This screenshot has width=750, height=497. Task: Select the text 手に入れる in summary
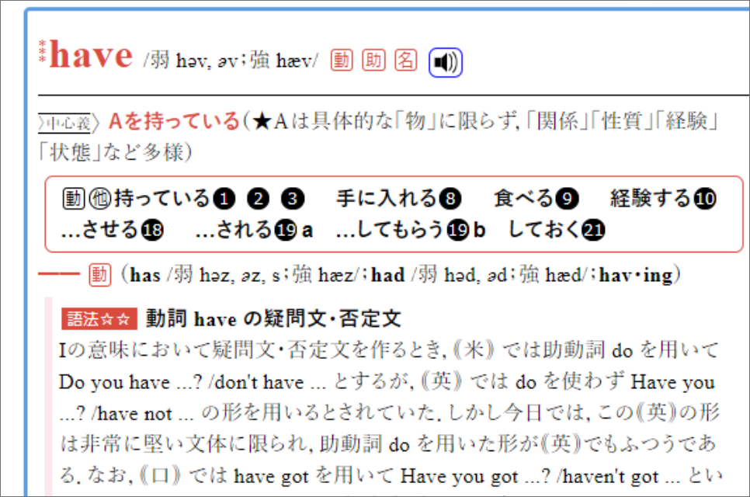tap(387, 199)
